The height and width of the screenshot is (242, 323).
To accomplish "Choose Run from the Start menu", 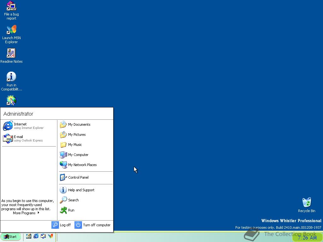I will tap(86, 210).
